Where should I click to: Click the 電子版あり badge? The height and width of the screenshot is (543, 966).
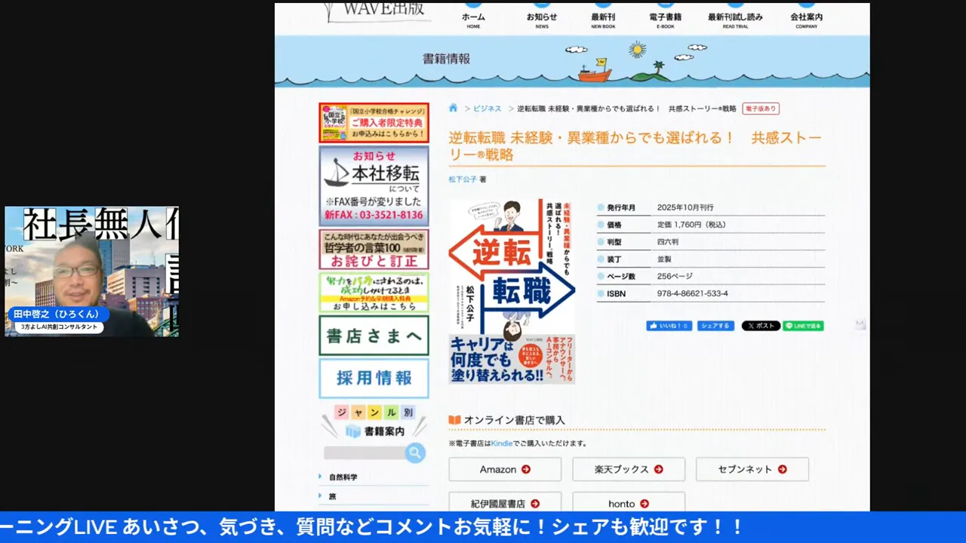pos(761,109)
